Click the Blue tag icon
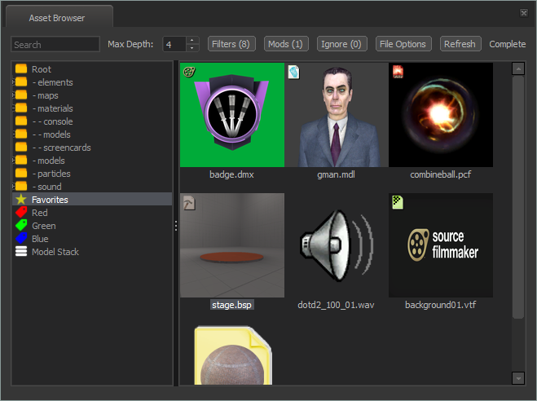This screenshot has width=537, height=401. pos(21,238)
